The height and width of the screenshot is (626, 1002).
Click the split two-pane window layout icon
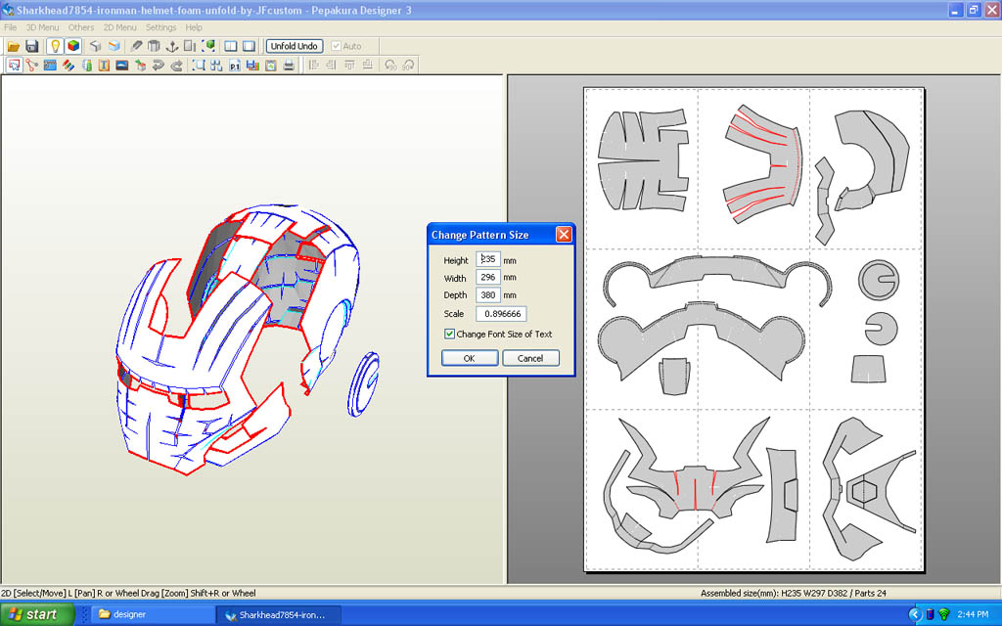click(231, 46)
